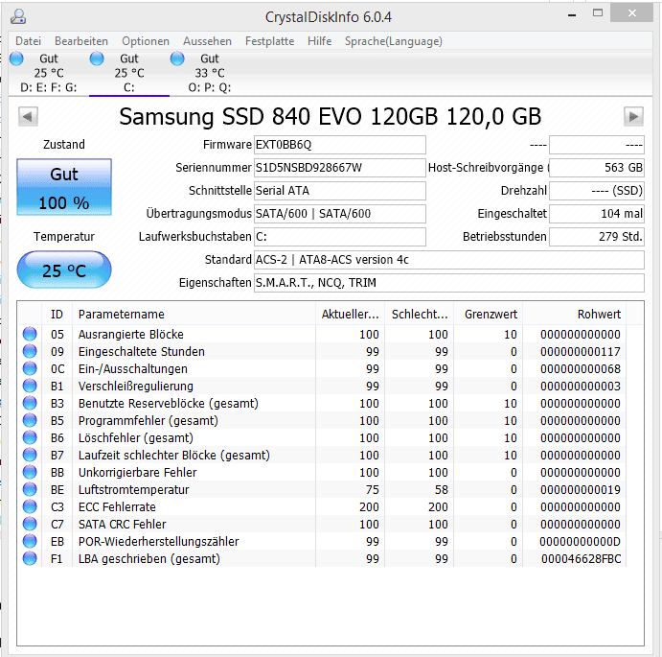Click the Drehzahl ---- (SSD) field
The width and height of the screenshot is (662, 657).
coord(597,191)
